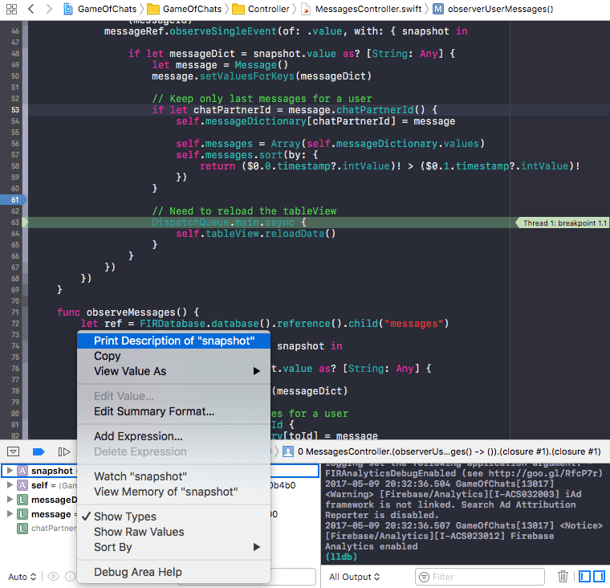Open the stack frame 0 MessagesController closure breadcrumb

(x=449, y=451)
